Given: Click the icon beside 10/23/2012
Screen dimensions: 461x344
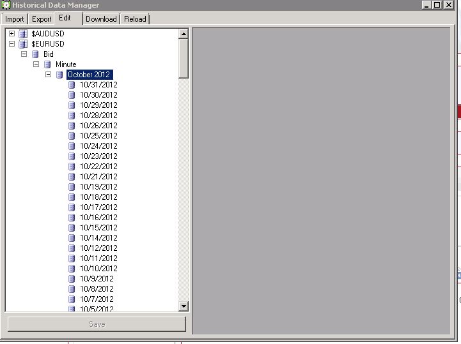Looking at the screenshot, I should click(72, 156).
